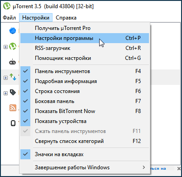Select the torrents up/down arrows icon

(x=13, y=77)
